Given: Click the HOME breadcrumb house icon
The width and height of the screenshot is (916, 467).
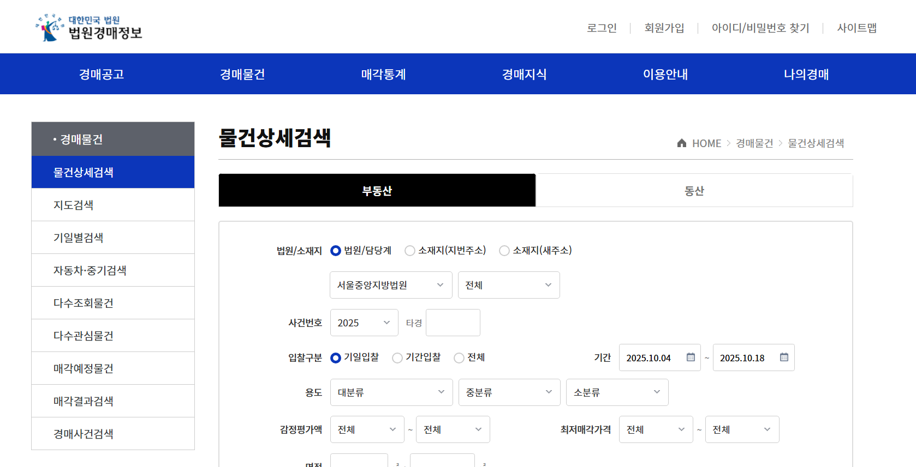Looking at the screenshot, I should click(681, 143).
